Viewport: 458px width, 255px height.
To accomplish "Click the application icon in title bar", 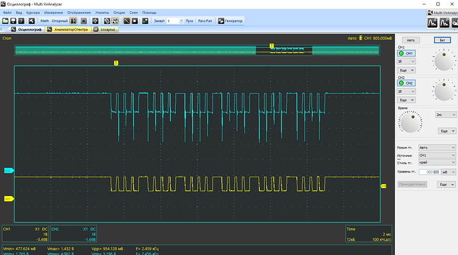I will click(x=3, y=4).
